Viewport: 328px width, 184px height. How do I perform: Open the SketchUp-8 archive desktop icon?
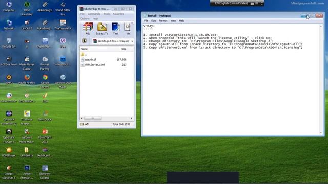[45, 152]
